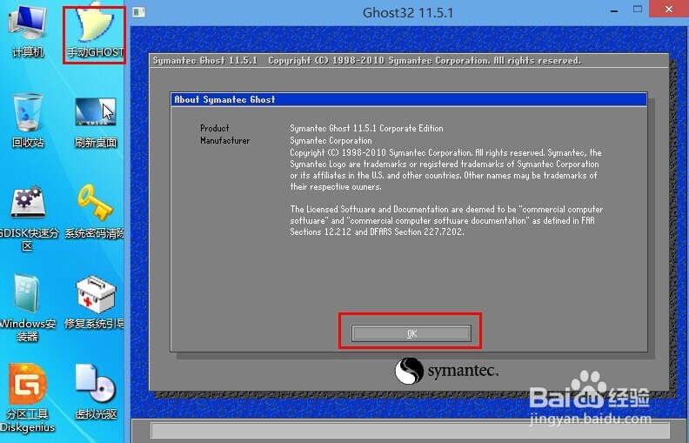Screen dimensions: 689x443
Task: Click the Ghost32 11.5.1 window title
Action: (407, 12)
